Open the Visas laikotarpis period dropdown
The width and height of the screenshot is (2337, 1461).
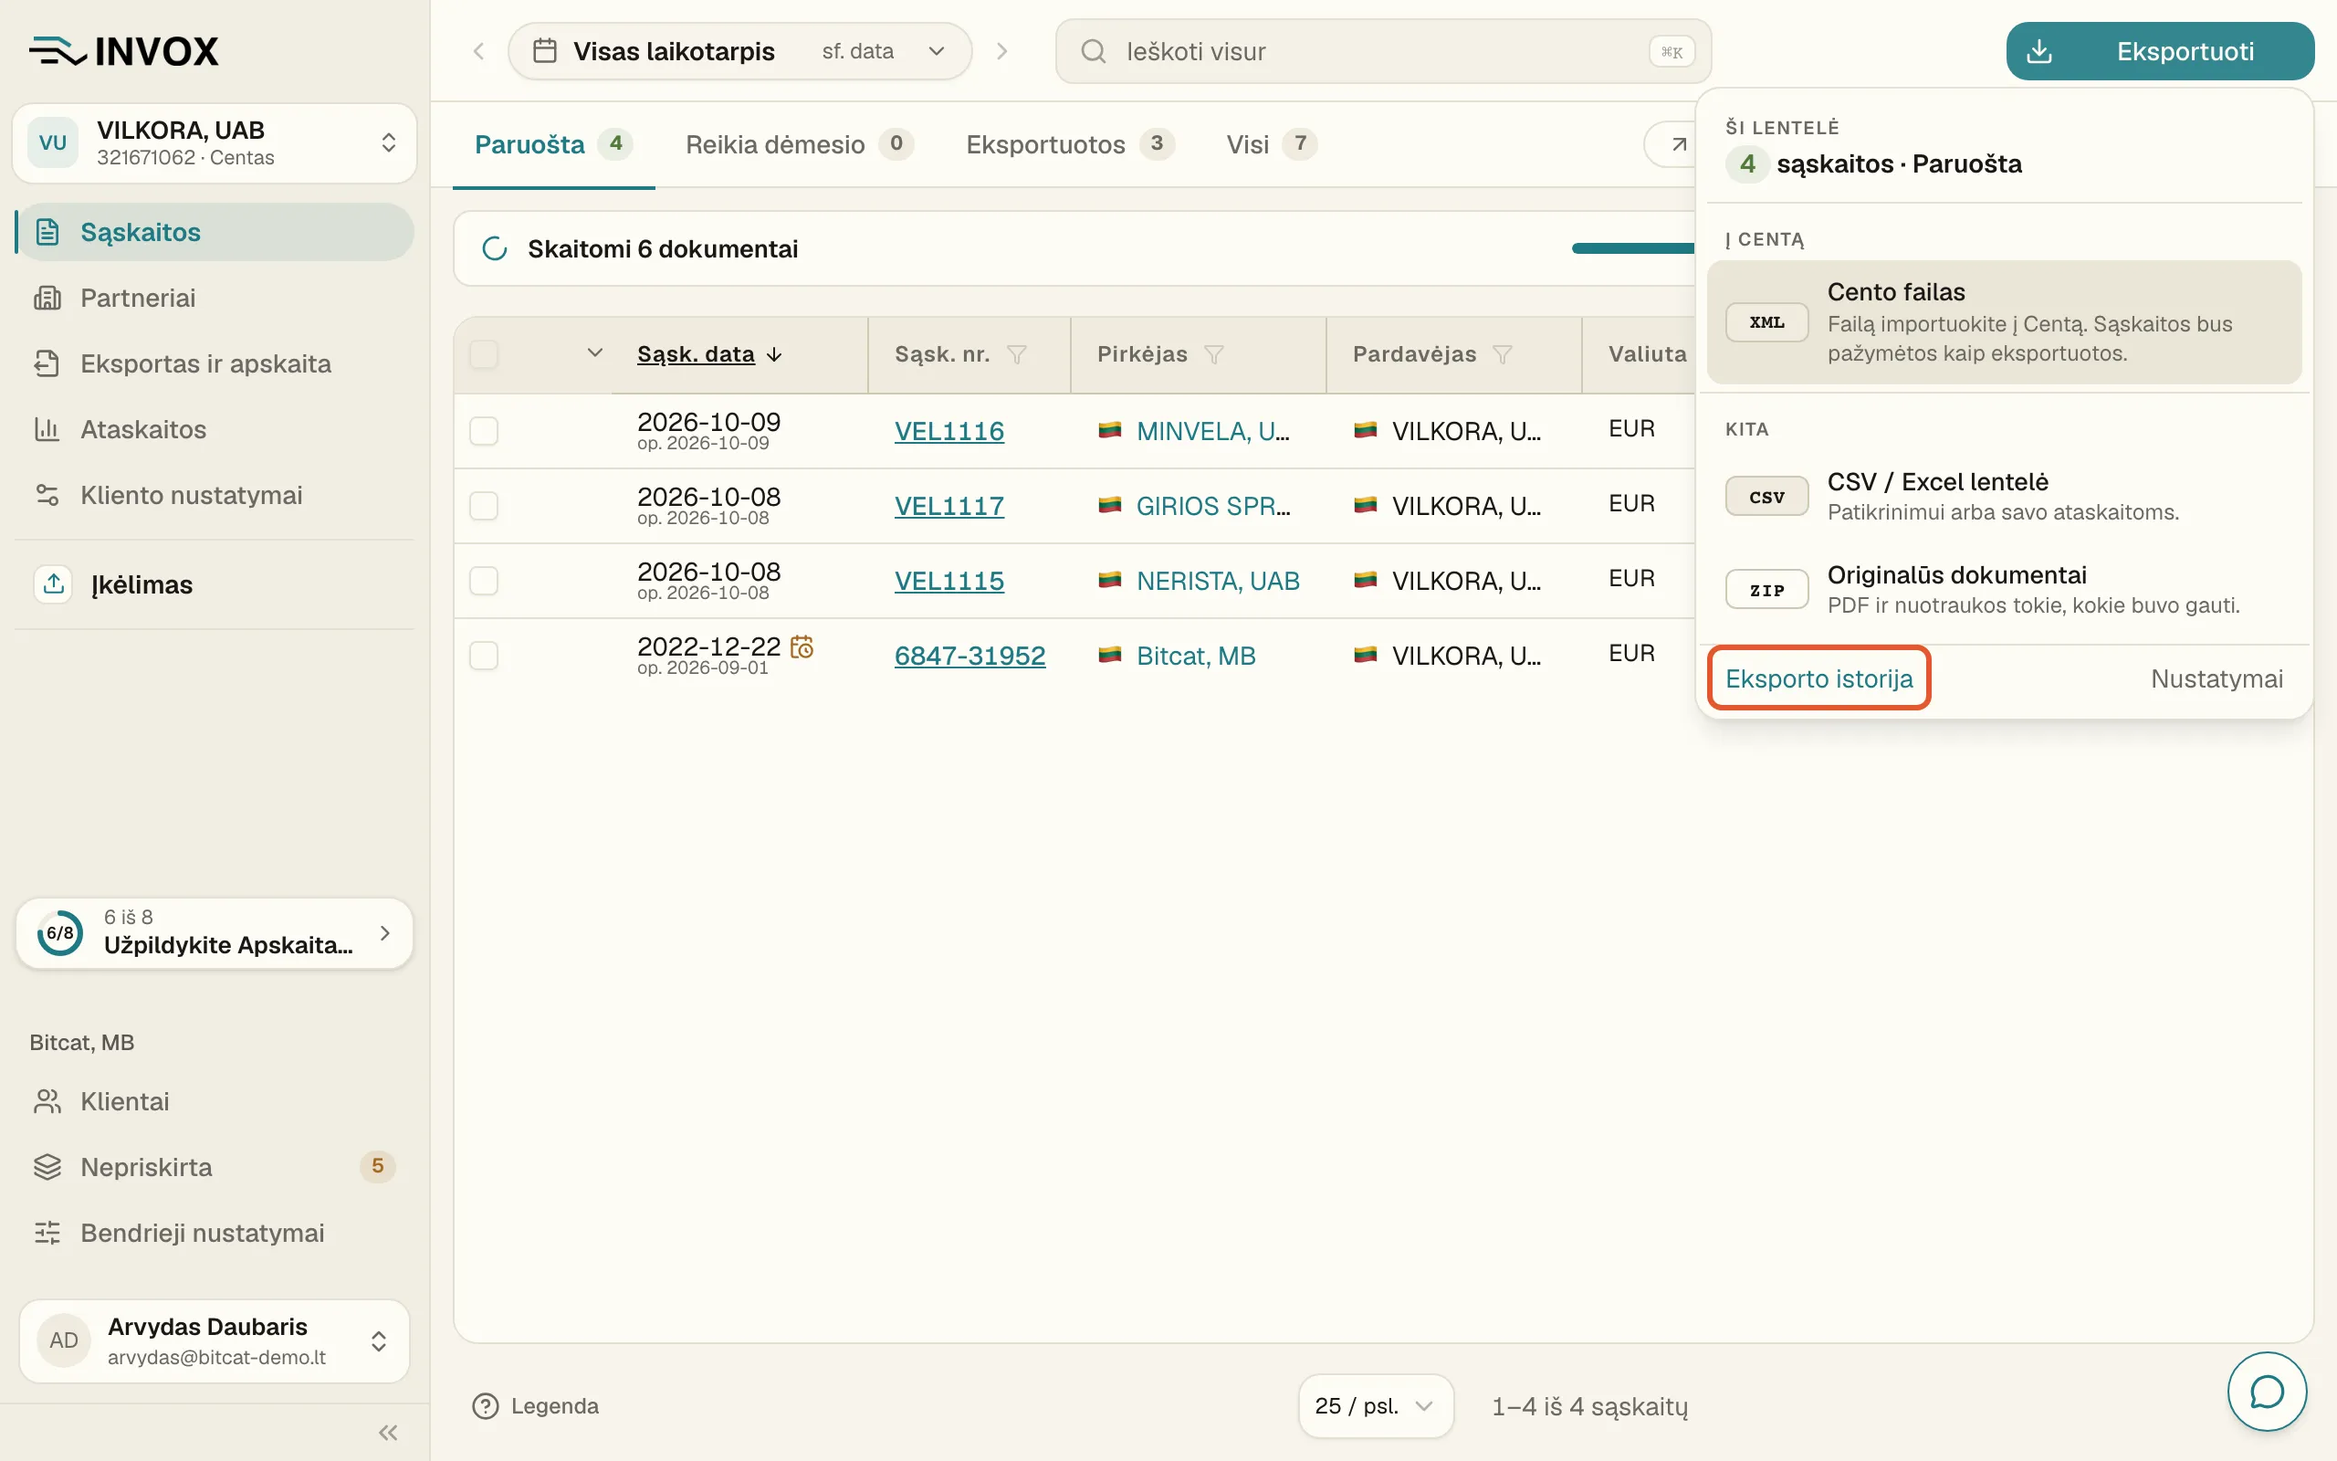point(739,51)
